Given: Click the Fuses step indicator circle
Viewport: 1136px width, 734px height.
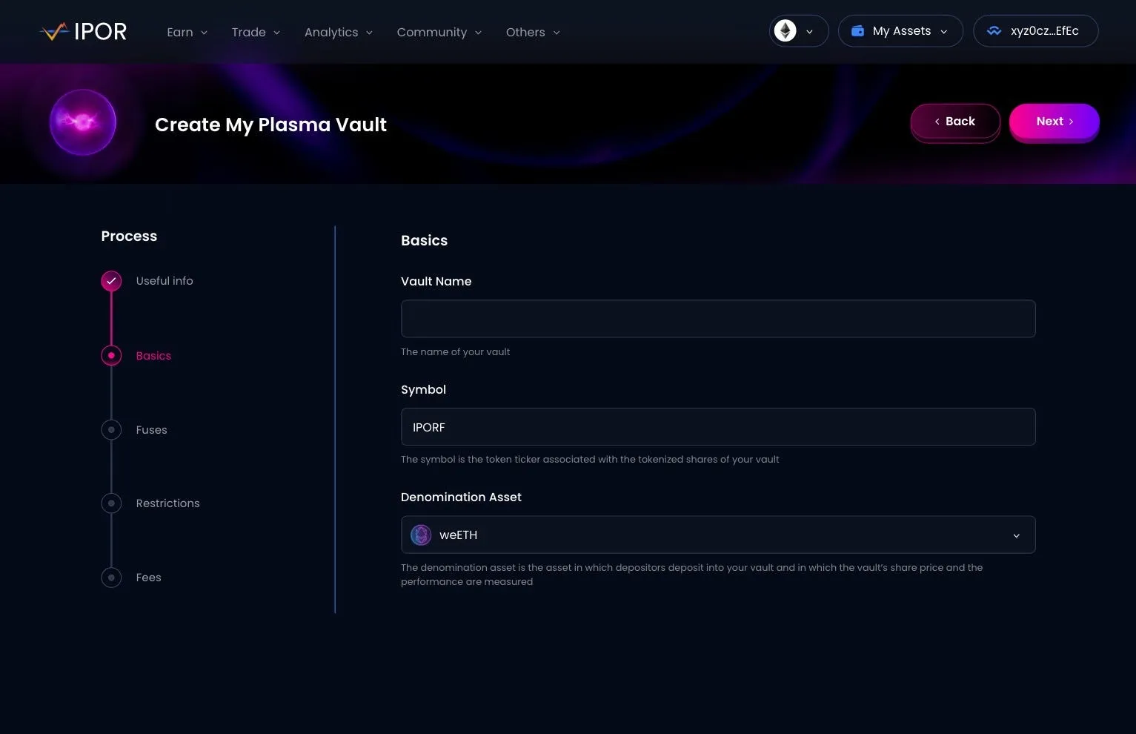Looking at the screenshot, I should pos(111,430).
